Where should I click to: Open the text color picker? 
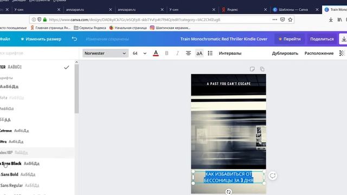pyautogui.click(x=156, y=53)
